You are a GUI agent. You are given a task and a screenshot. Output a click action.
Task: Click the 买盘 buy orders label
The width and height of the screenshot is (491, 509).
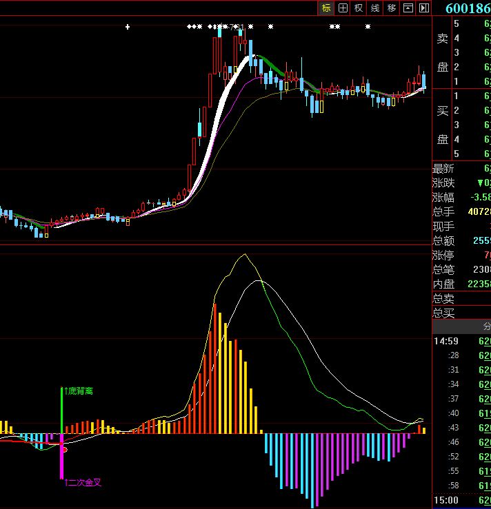[443, 125]
